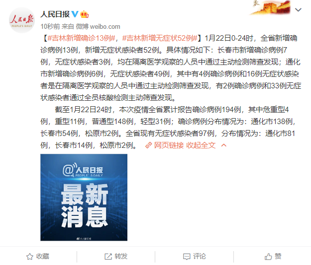The image size is (311, 265).
Task: Open the People's Daily profile avatar
Action: 22,20
